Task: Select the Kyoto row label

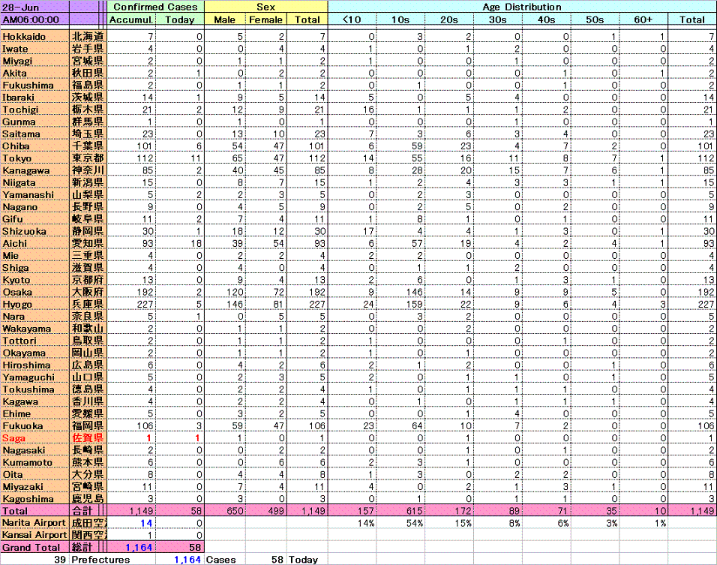Action: click(34, 280)
